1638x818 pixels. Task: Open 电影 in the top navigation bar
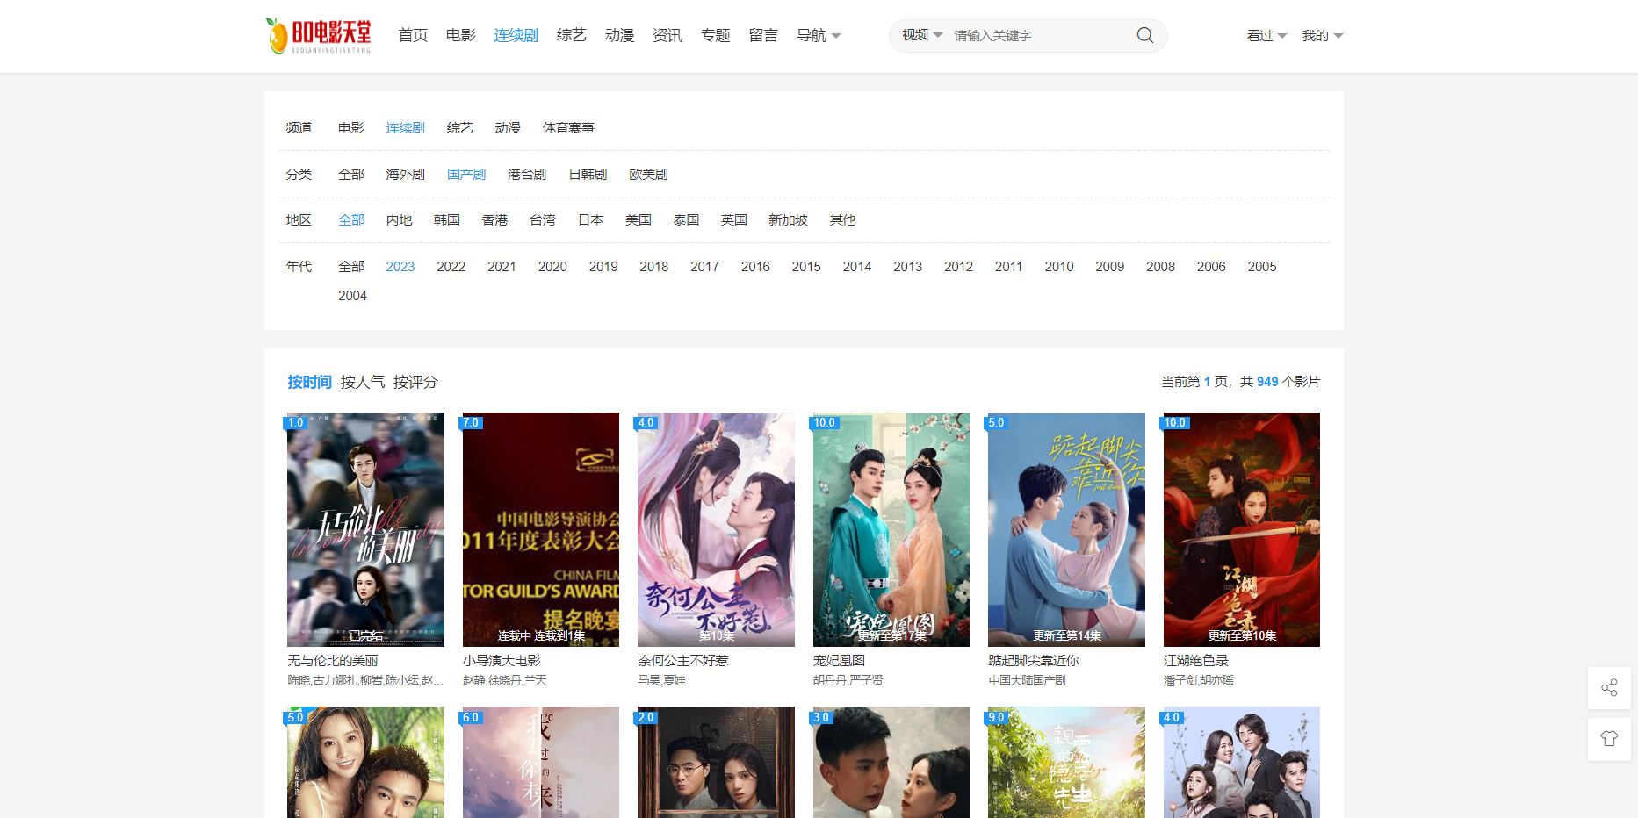pyautogui.click(x=461, y=35)
